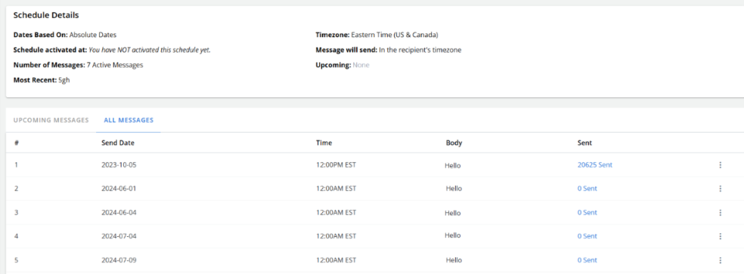Open the options menu for message 1
The height and width of the screenshot is (274, 744).
[720, 165]
